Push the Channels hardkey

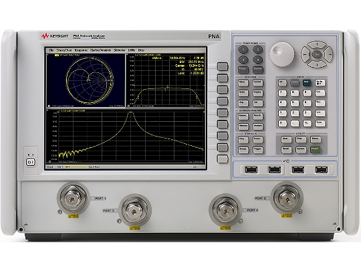(x=257, y=70)
